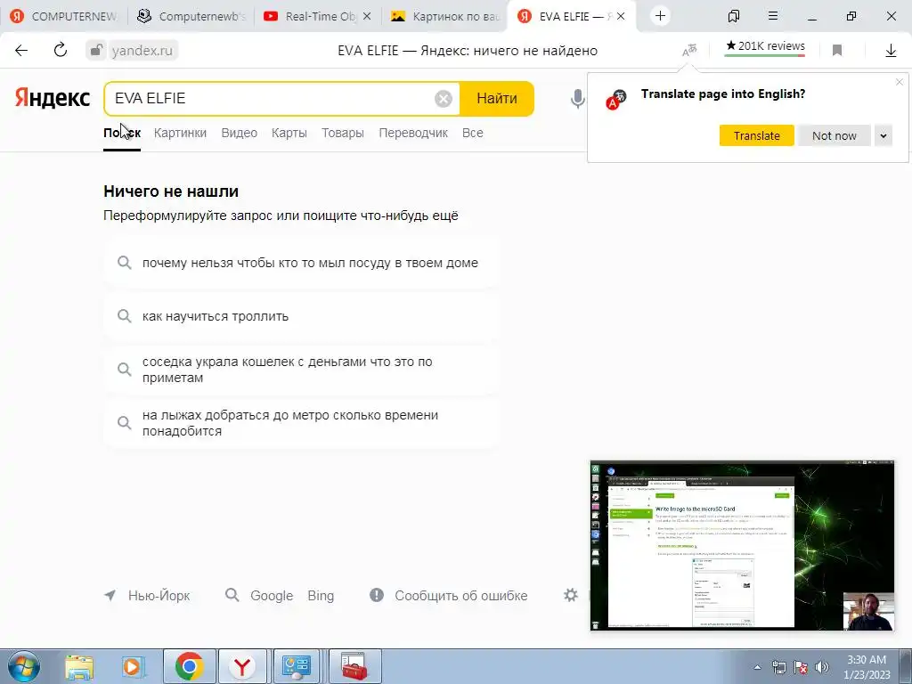Switch to the Computernewb's tab

(x=191, y=16)
